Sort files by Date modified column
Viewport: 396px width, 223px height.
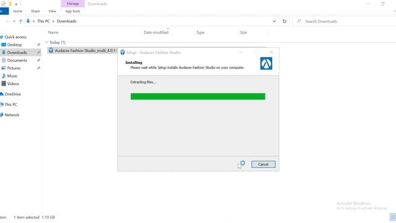point(156,32)
